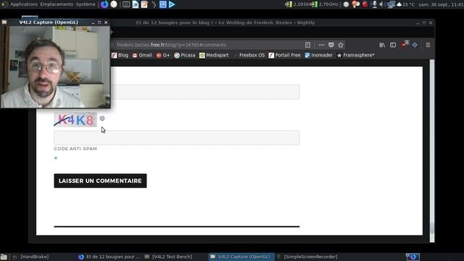Viewport: 464px width, 261px height.
Task: Show desktop via bottom-left panel icon
Action: point(4,257)
